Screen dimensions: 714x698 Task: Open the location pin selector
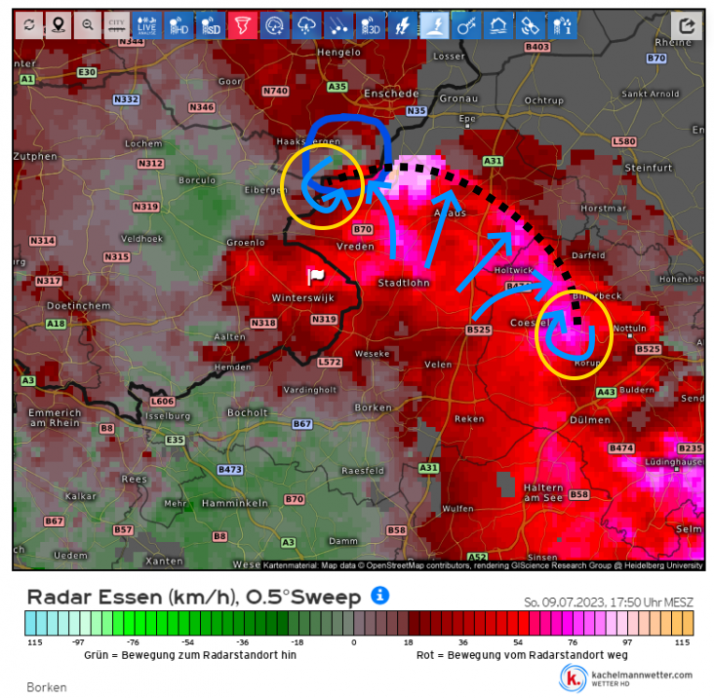coord(59,25)
